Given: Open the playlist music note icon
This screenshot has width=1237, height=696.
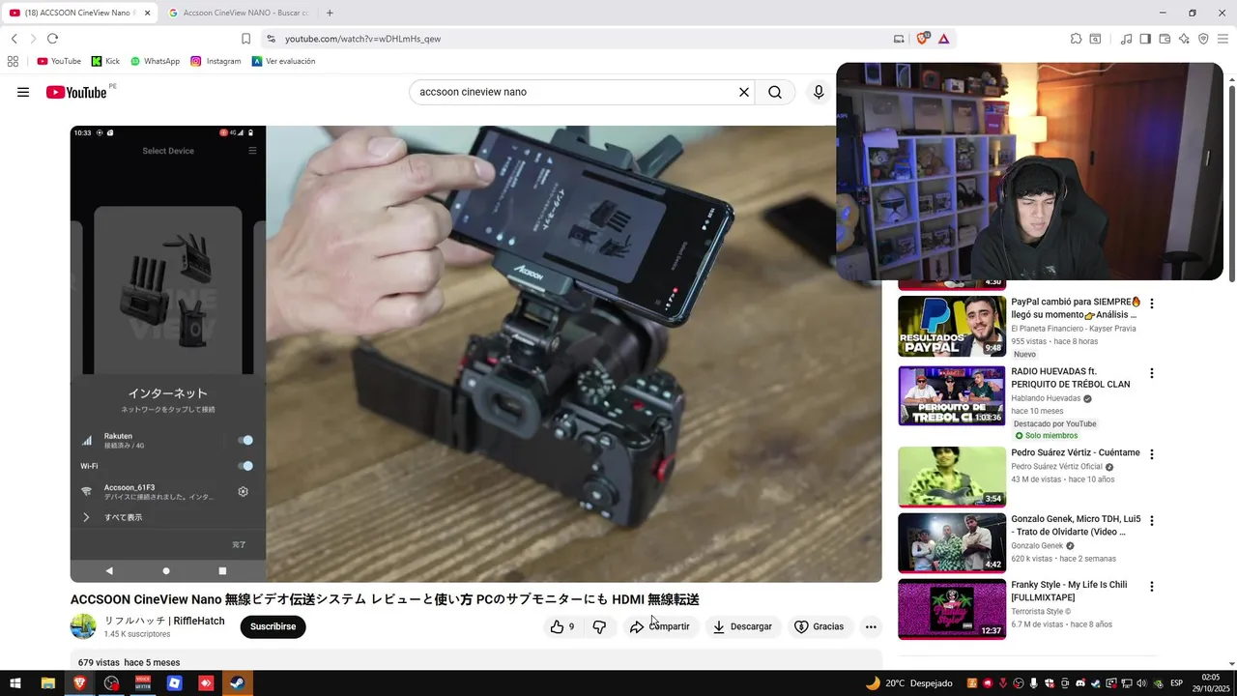Looking at the screenshot, I should (1126, 39).
